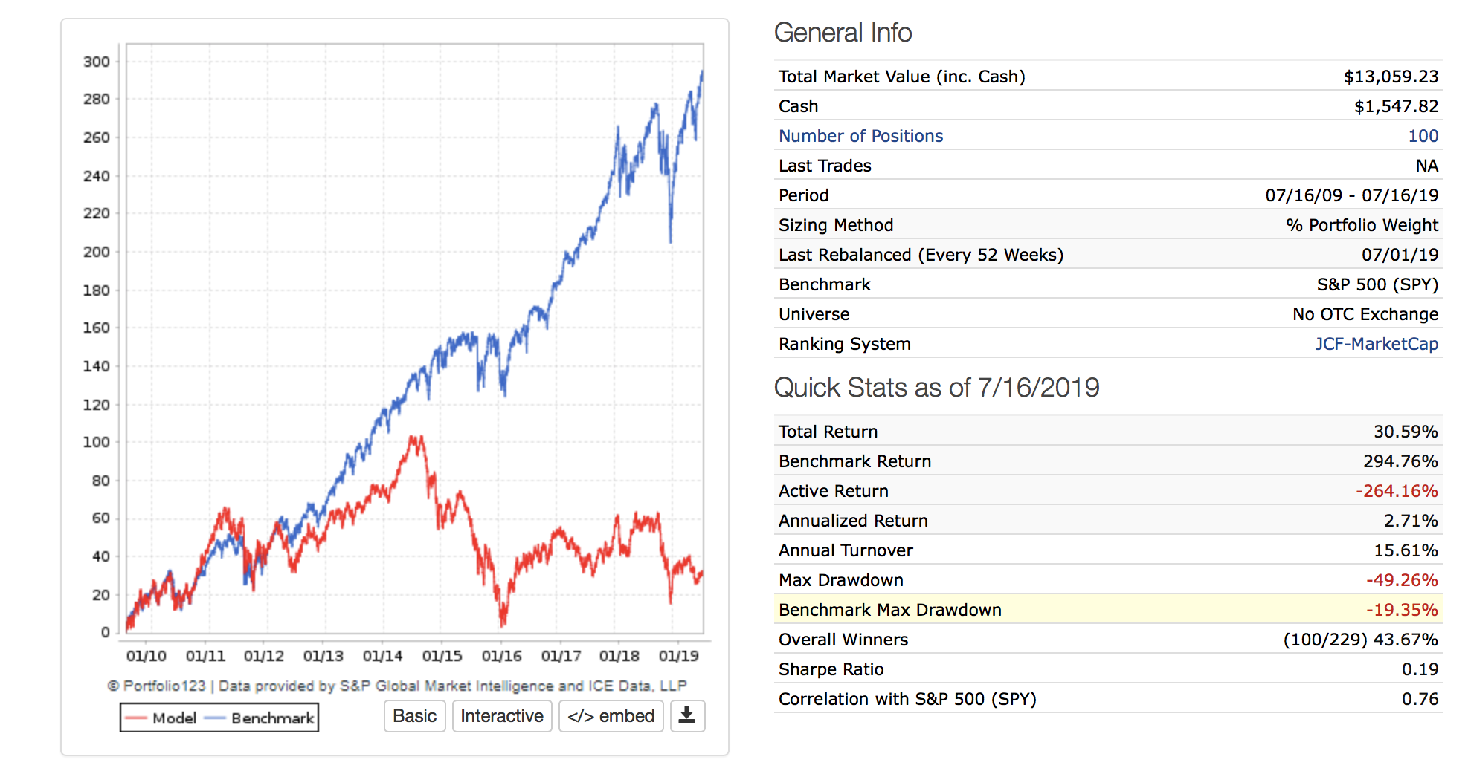This screenshot has height=774, width=1468.
Task: Click the 300 label on the y-axis
Action: [97, 62]
